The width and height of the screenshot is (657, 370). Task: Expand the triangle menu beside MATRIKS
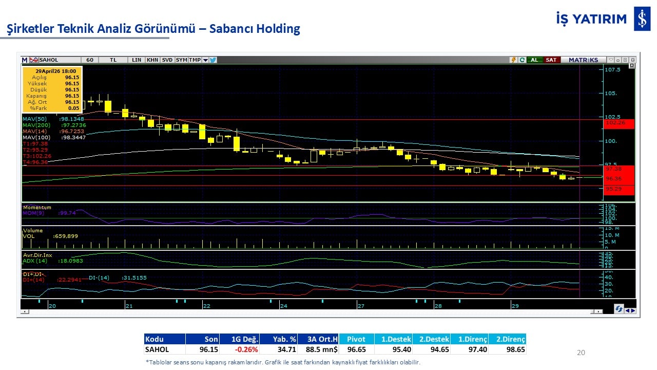(x=610, y=60)
